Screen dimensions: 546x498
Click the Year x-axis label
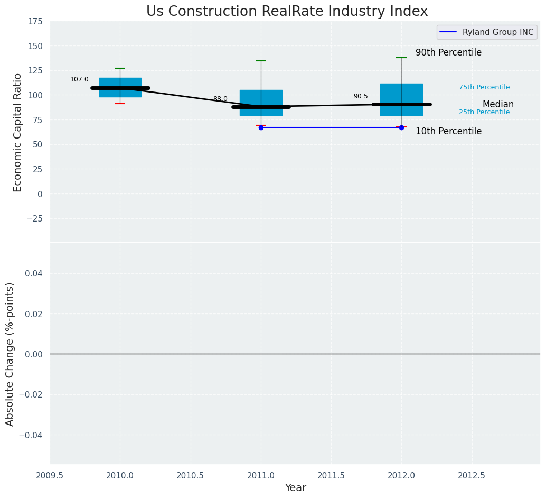click(x=295, y=487)
